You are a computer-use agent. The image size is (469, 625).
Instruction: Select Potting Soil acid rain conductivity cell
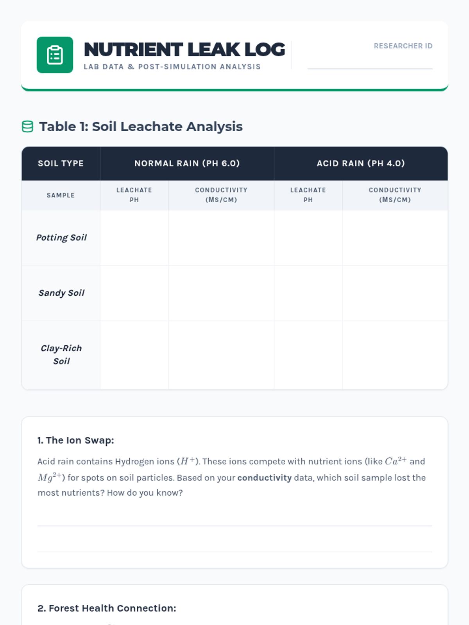pos(395,238)
